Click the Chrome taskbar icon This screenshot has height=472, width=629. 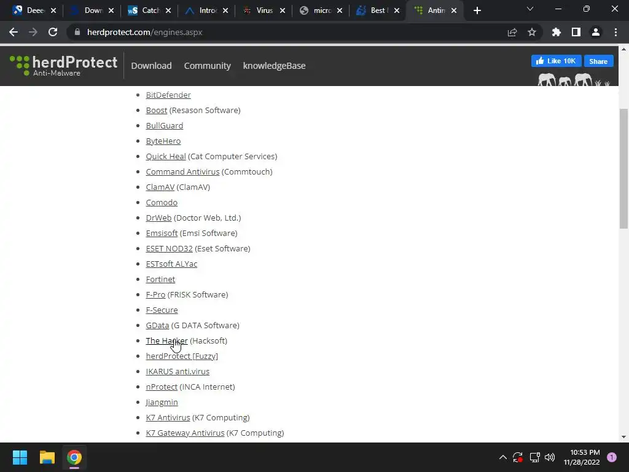coord(74,457)
